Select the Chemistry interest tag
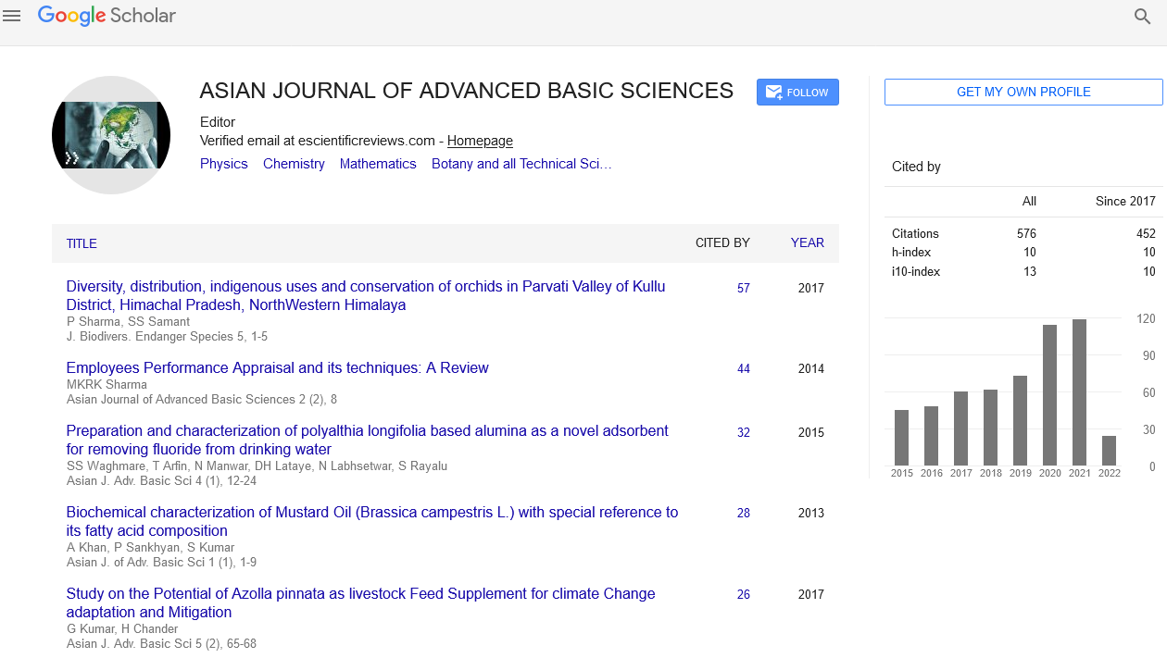 coord(294,164)
